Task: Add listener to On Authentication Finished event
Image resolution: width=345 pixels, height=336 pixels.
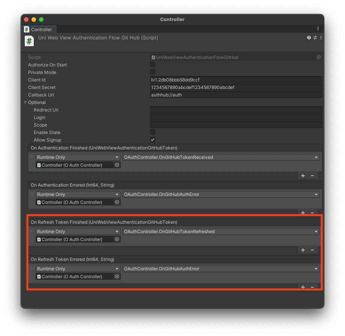Action: click(x=303, y=176)
